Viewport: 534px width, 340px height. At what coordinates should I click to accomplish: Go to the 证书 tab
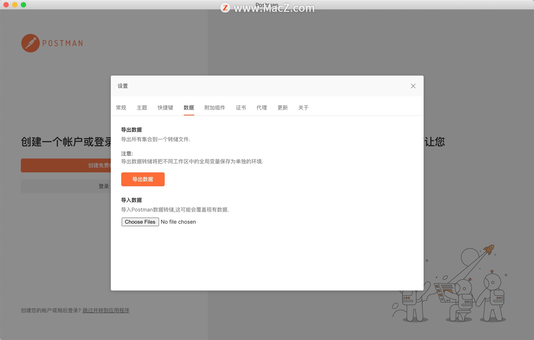[241, 108]
